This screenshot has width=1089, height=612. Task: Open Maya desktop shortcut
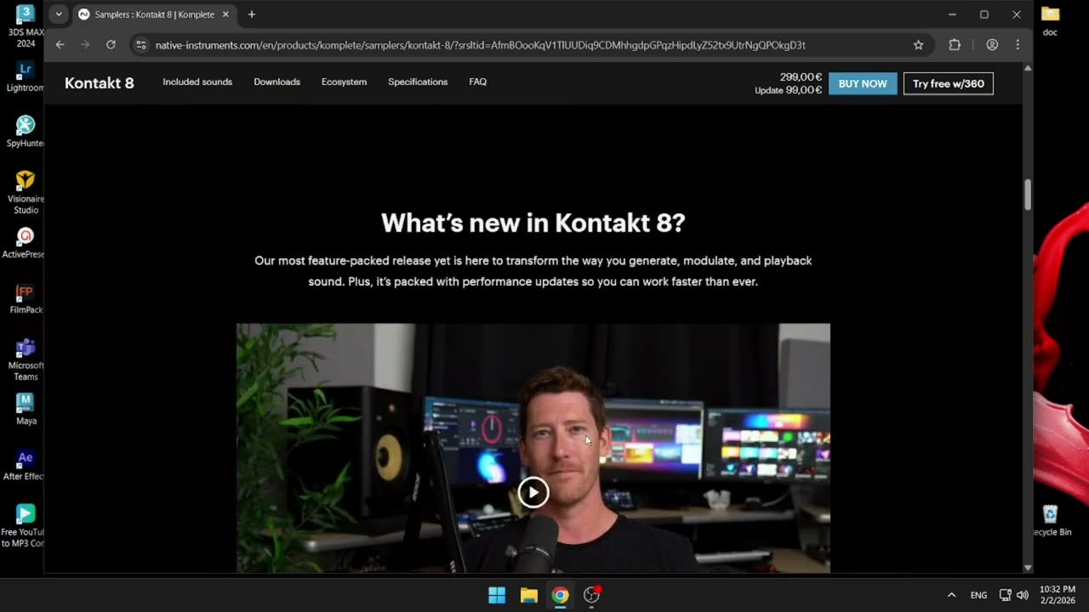click(26, 409)
